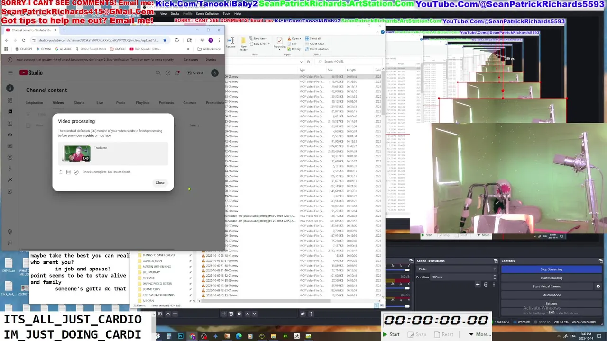Create a New folder in Explorer
This screenshot has width=607, height=341.
click(x=243, y=44)
